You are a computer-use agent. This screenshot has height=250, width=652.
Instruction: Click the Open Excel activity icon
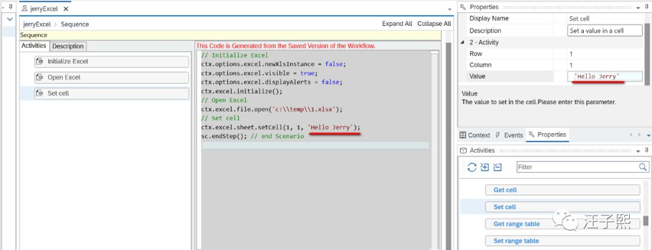point(40,78)
